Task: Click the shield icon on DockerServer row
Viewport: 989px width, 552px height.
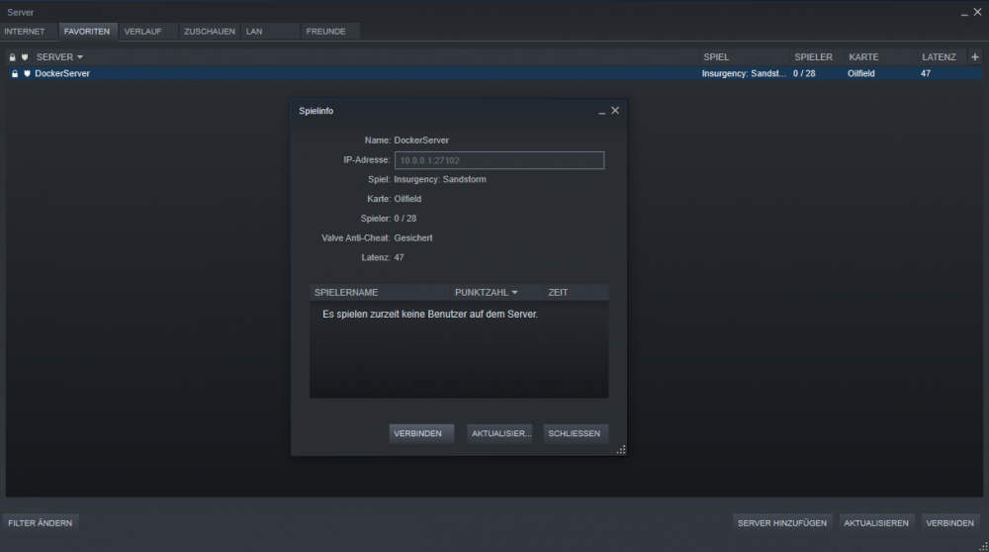Action: [27, 74]
